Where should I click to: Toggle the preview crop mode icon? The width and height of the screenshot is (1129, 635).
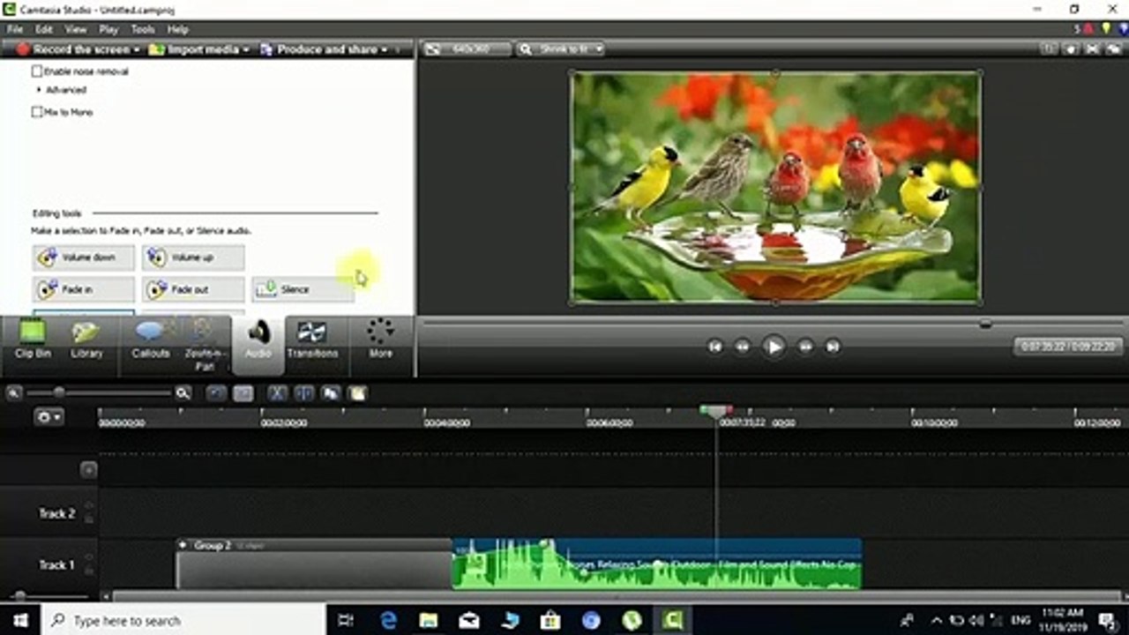[1048, 49]
